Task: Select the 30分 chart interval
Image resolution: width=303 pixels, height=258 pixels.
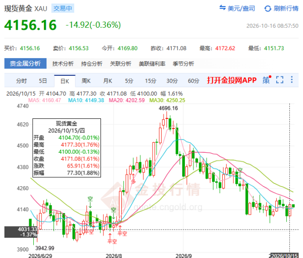Action: coord(172,81)
